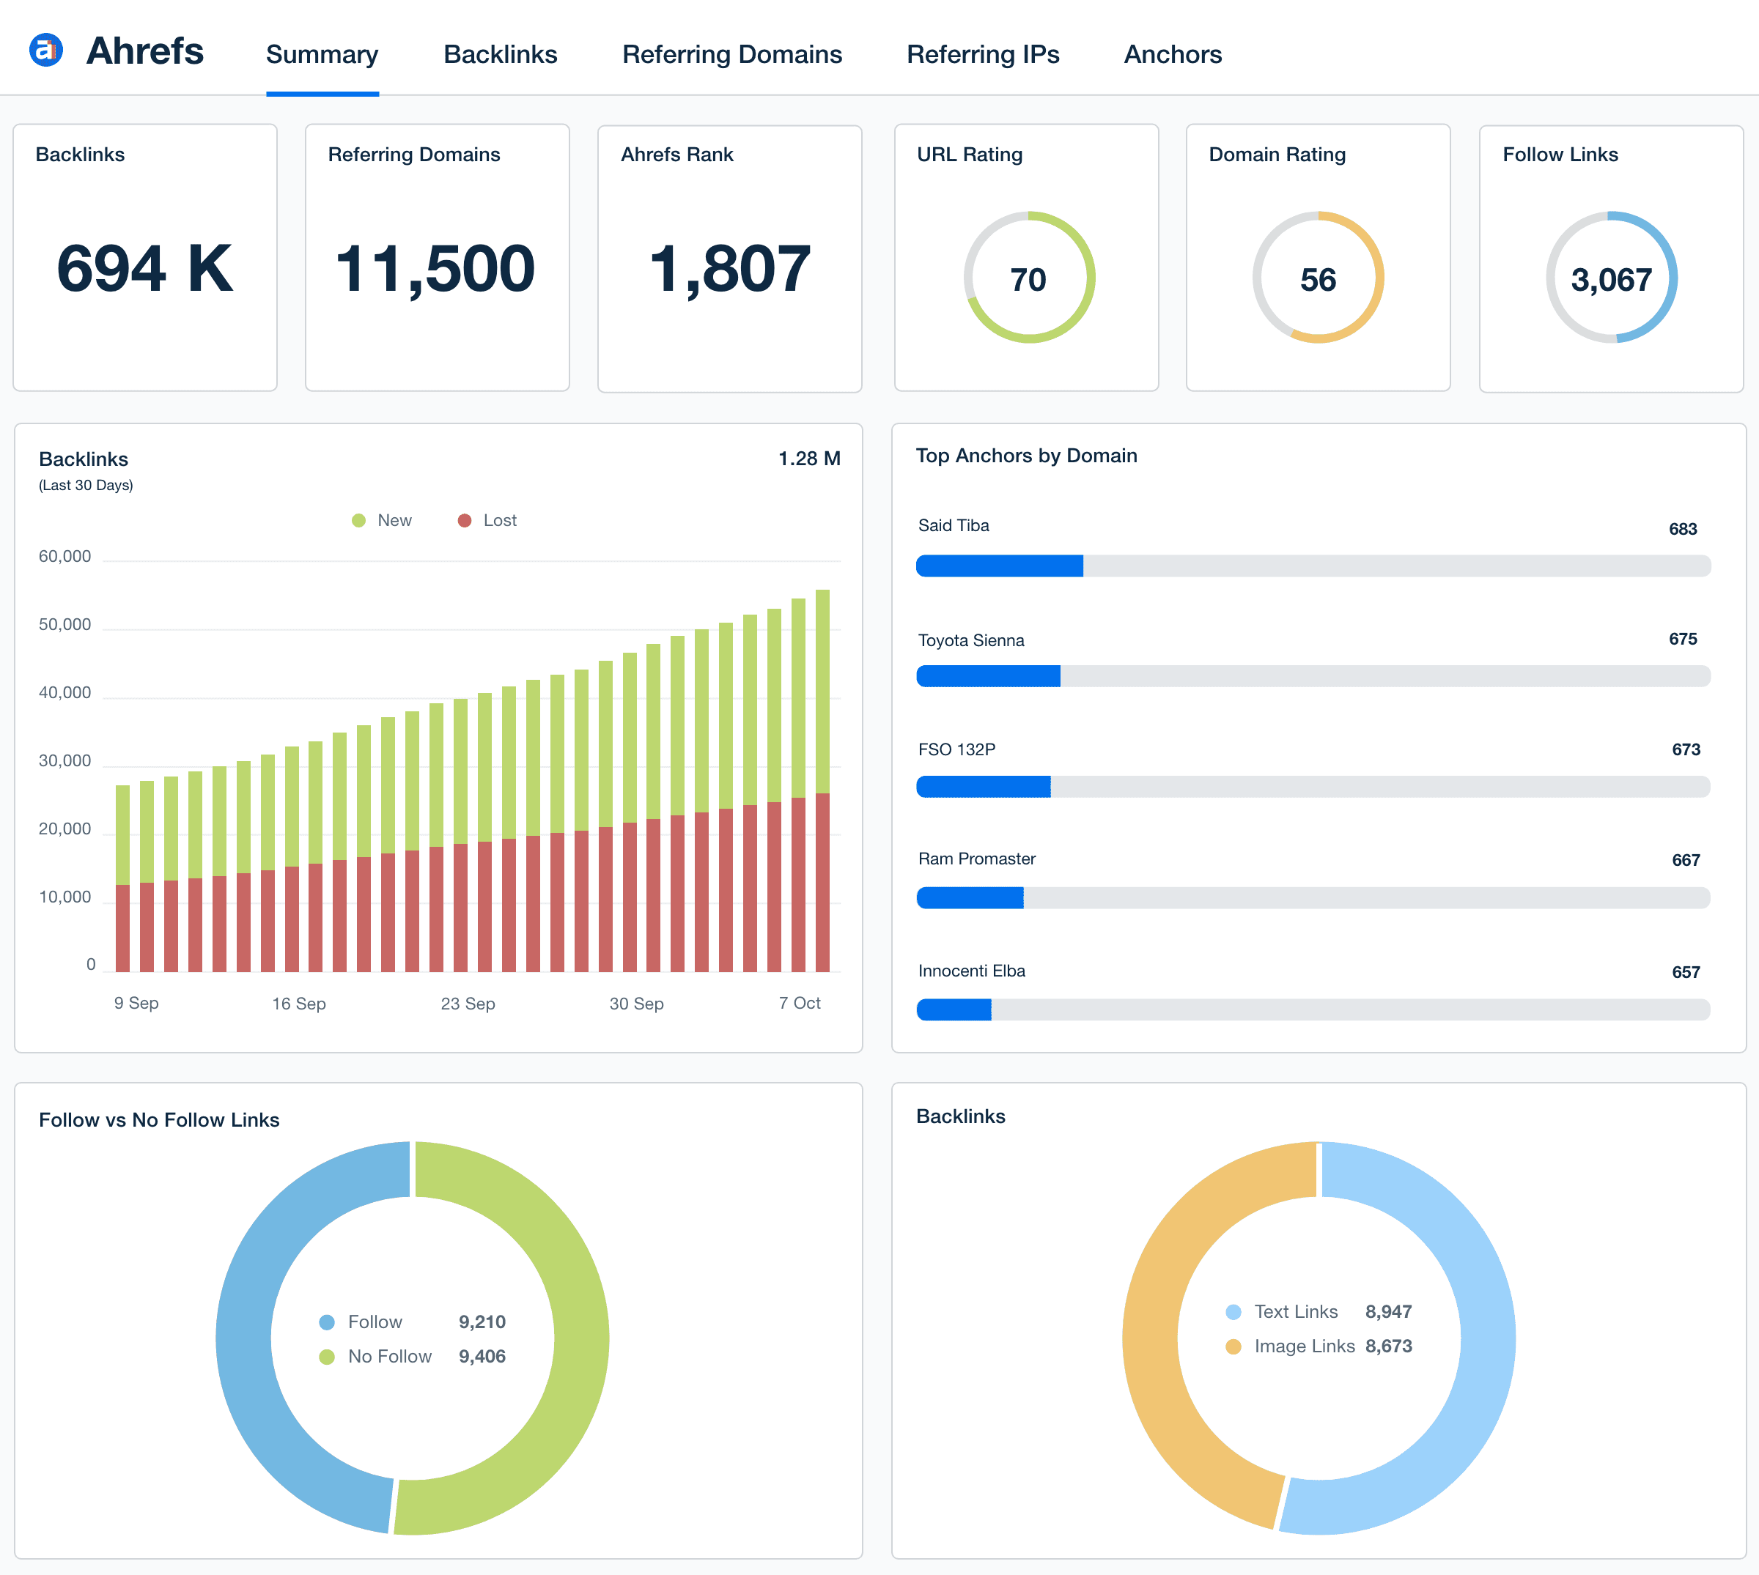
Task: Open the Referring IPs section
Action: click(x=984, y=53)
